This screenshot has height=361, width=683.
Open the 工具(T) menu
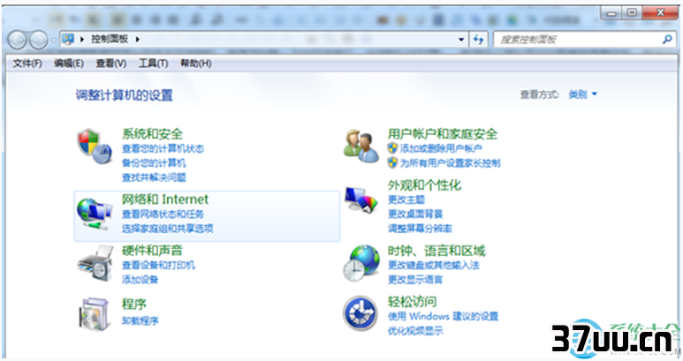(154, 64)
